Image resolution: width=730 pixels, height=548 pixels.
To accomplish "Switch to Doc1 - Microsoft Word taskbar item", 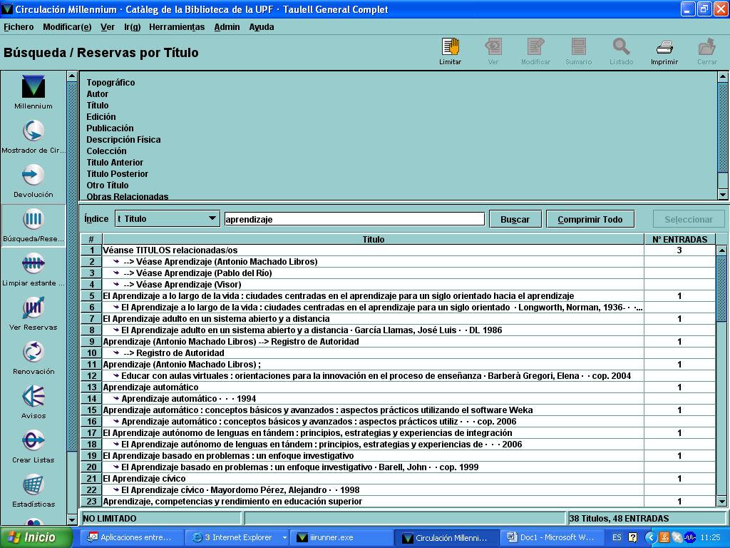I will click(x=550, y=537).
